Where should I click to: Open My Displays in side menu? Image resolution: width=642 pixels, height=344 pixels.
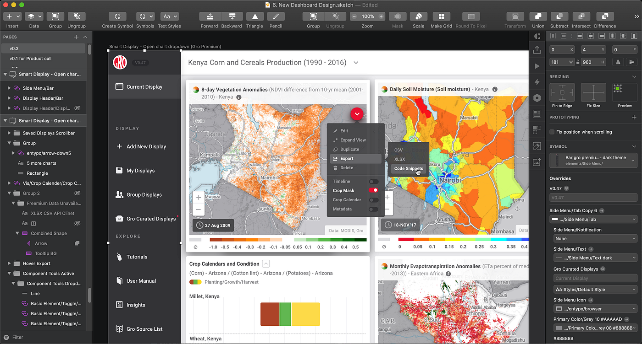(x=140, y=171)
